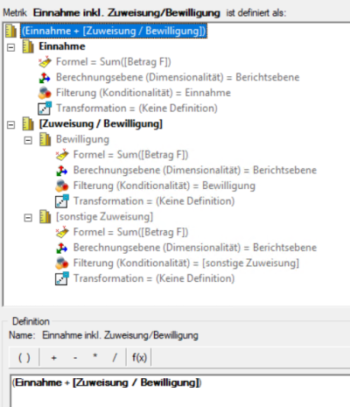Collapse the Einnahme tree node
350x407 pixels.
pos(10,47)
